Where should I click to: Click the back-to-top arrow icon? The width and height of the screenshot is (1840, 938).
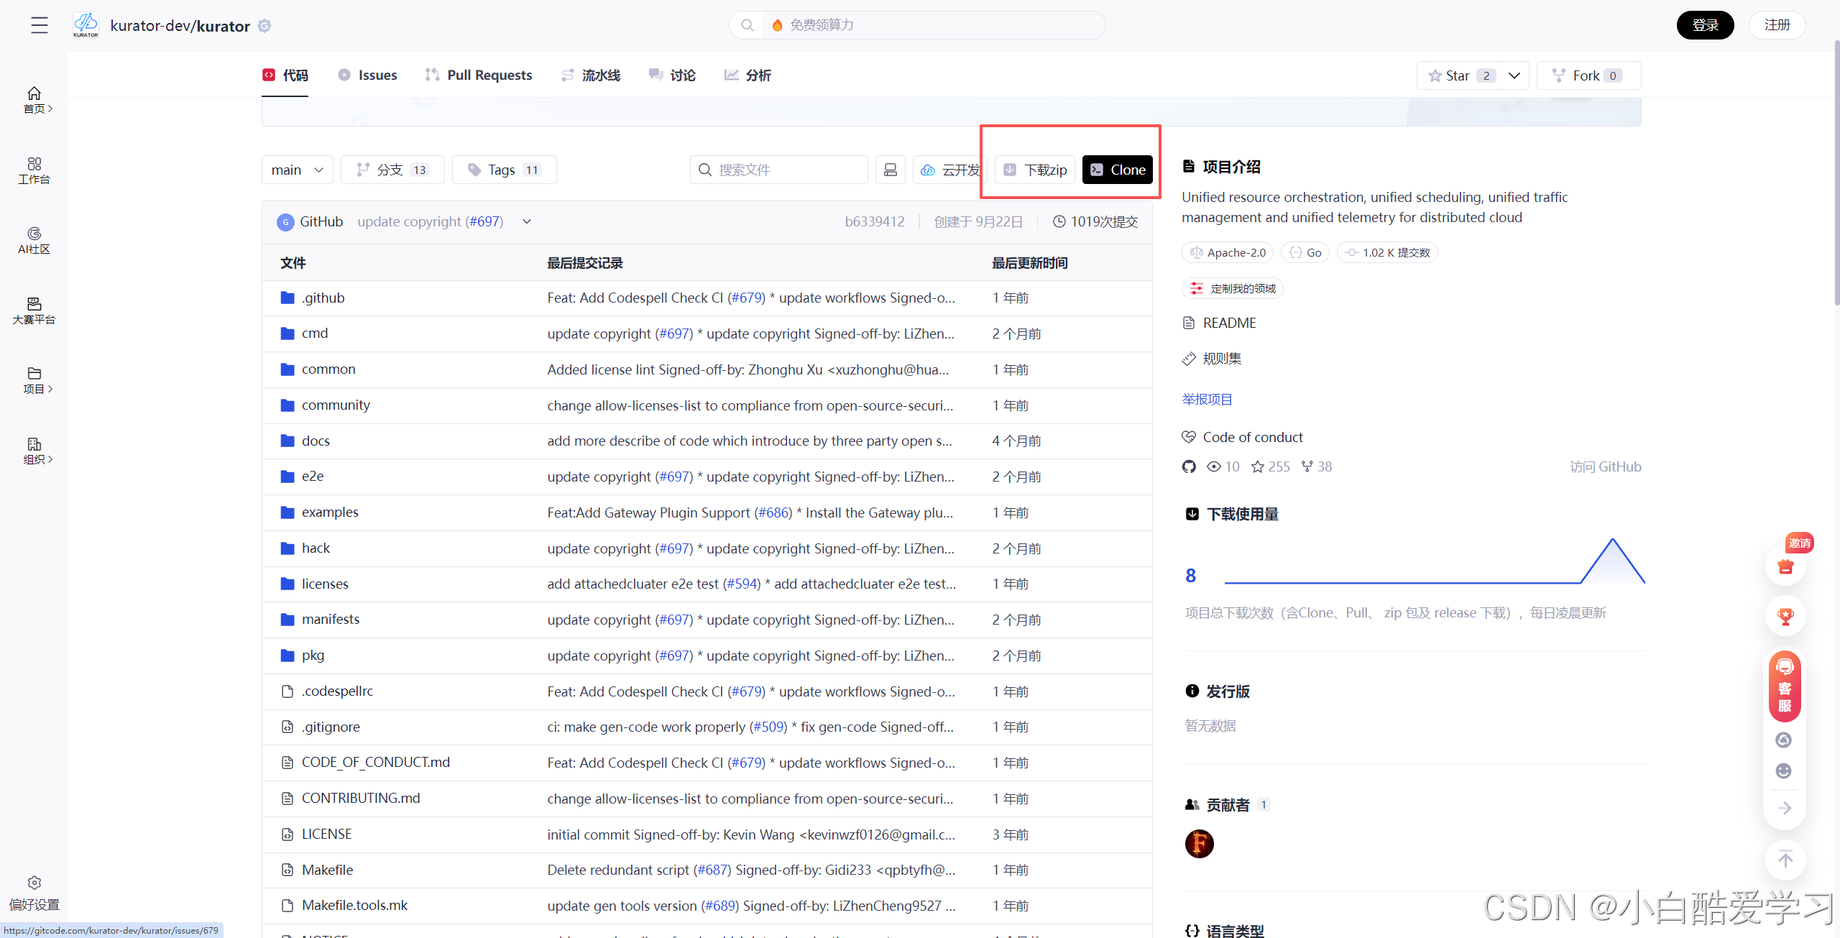1785,859
